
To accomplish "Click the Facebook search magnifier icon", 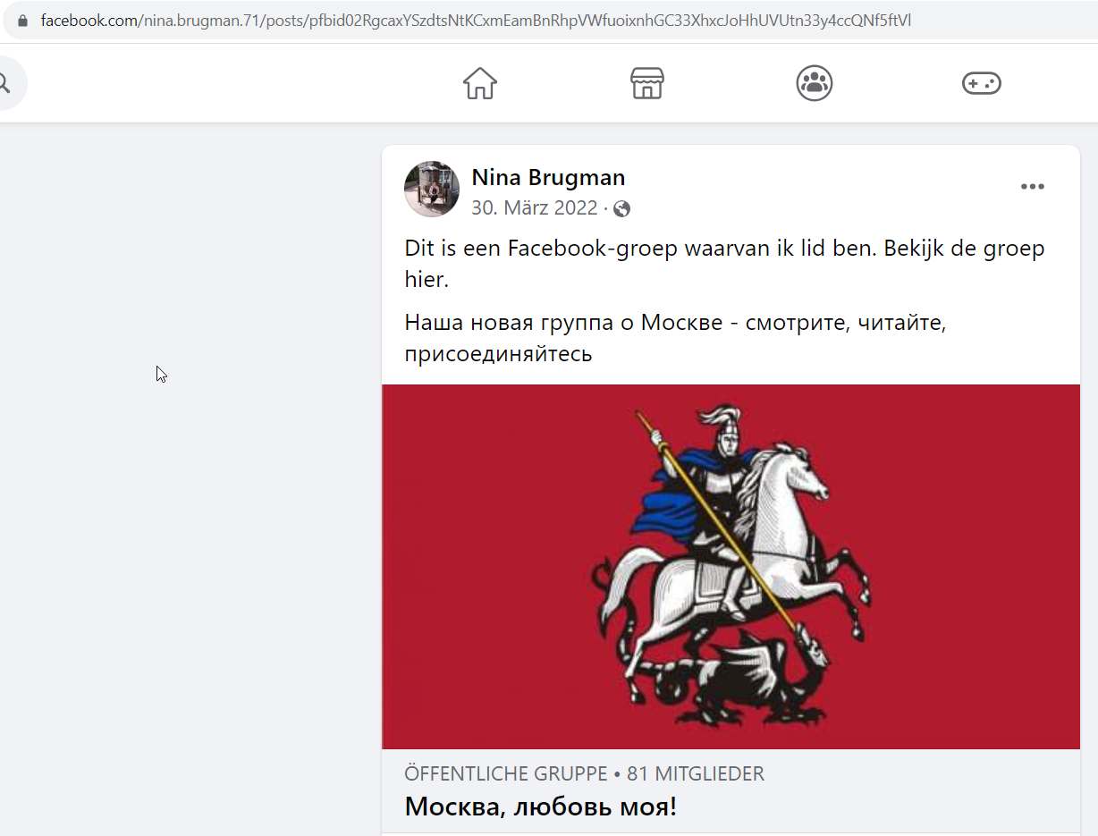I will (x=4, y=83).
